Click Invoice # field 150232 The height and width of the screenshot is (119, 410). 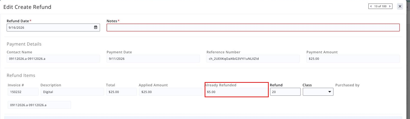[x=23, y=92]
